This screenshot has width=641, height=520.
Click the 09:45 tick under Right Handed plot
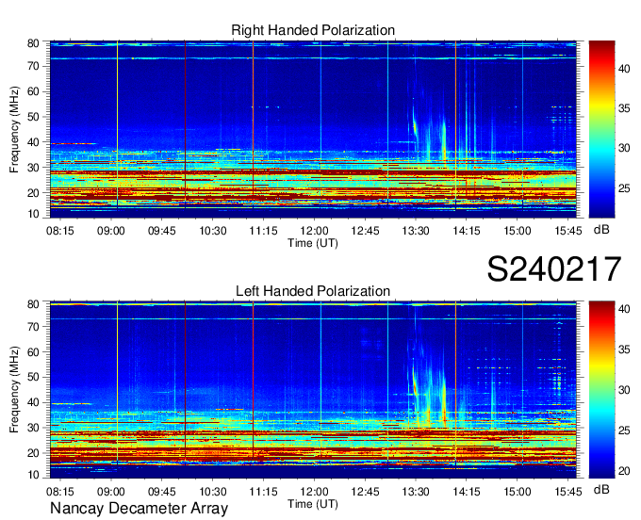tap(162, 231)
